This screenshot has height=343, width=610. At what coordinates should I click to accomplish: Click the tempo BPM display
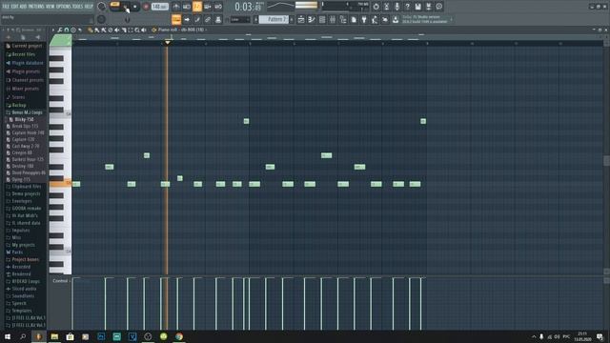pyautogui.click(x=160, y=7)
